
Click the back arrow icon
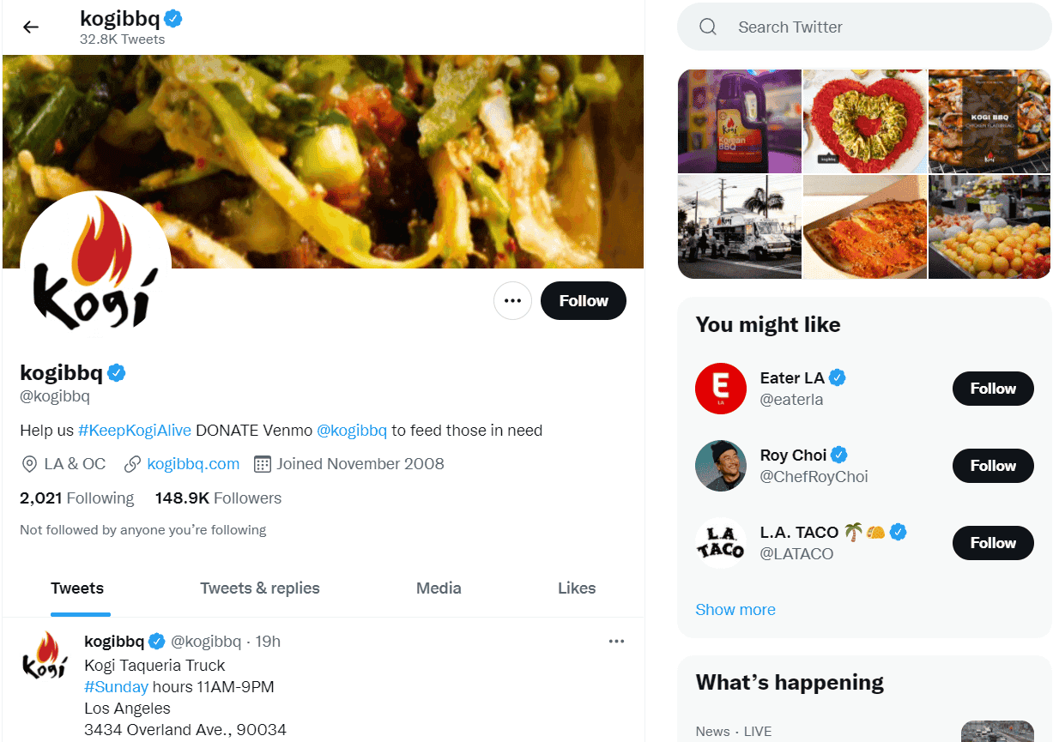point(31,27)
